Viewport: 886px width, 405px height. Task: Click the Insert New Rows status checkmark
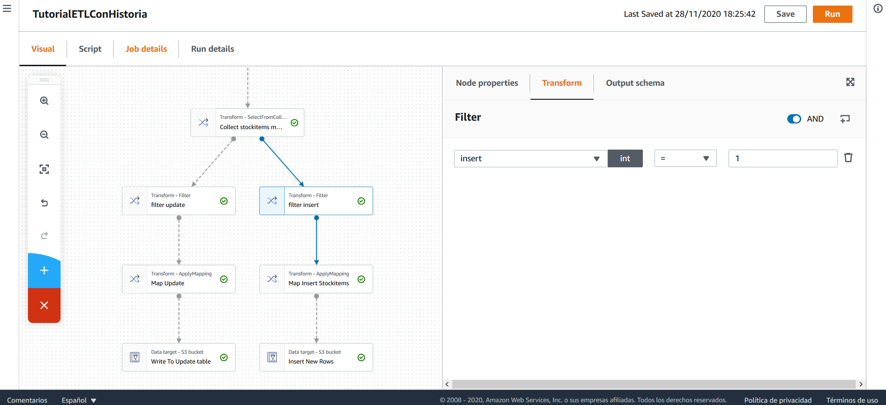pos(361,357)
